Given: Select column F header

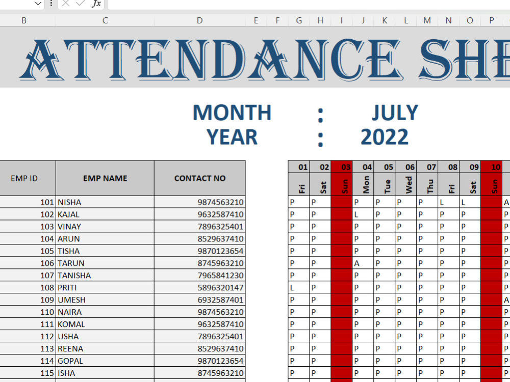Looking at the screenshot, I should (277, 20).
